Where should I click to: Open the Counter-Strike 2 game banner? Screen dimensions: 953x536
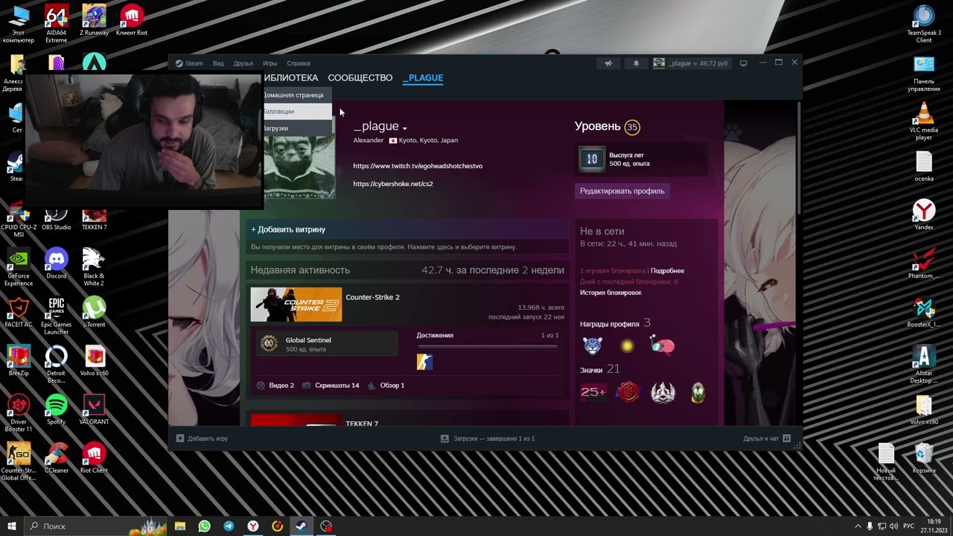coord(296,304)
